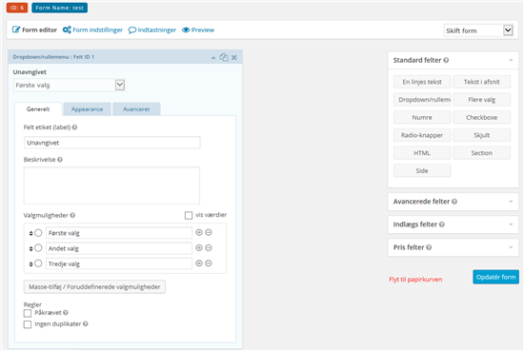Click the Felt etiket input field
This screenshot has width=524, height=351.
112,143
